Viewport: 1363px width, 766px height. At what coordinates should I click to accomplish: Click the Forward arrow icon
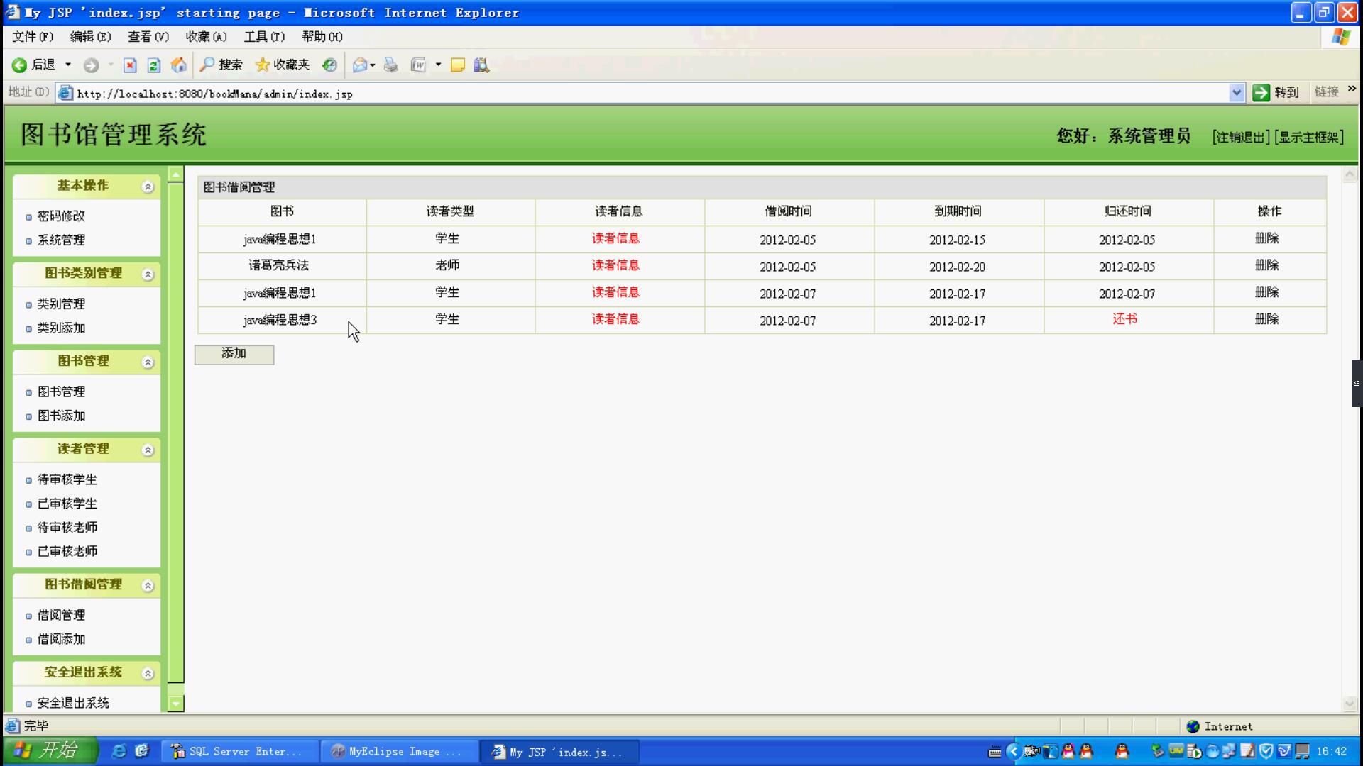91,65
